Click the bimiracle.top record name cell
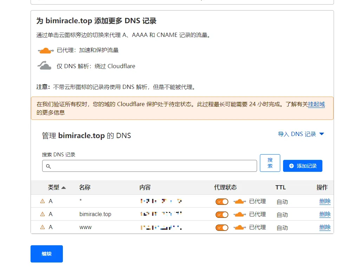Screen dimensions: 354x279 (95, 214)
